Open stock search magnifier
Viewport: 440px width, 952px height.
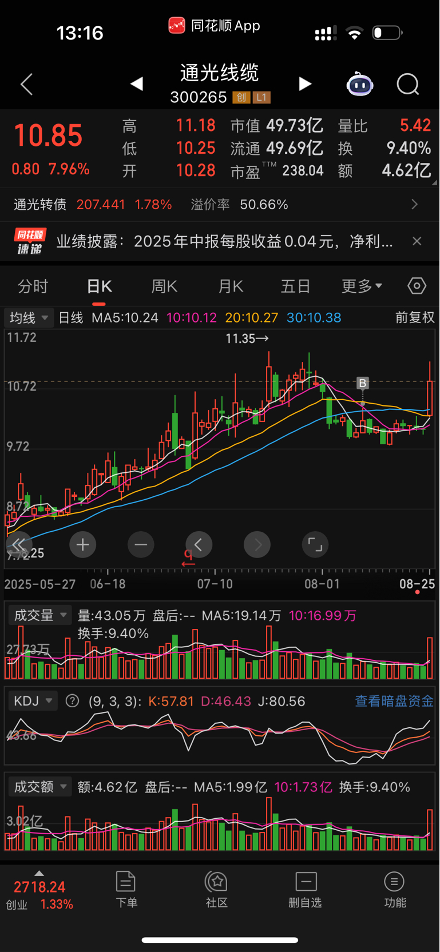pos(408,85)
